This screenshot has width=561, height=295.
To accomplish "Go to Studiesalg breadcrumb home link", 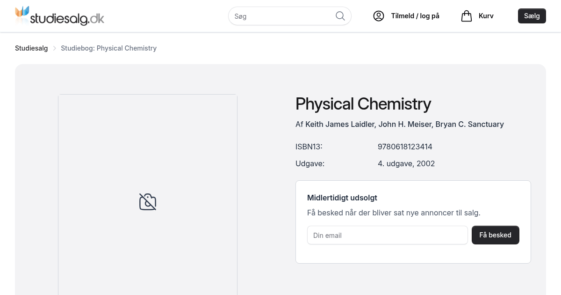I will click(31, 48).
